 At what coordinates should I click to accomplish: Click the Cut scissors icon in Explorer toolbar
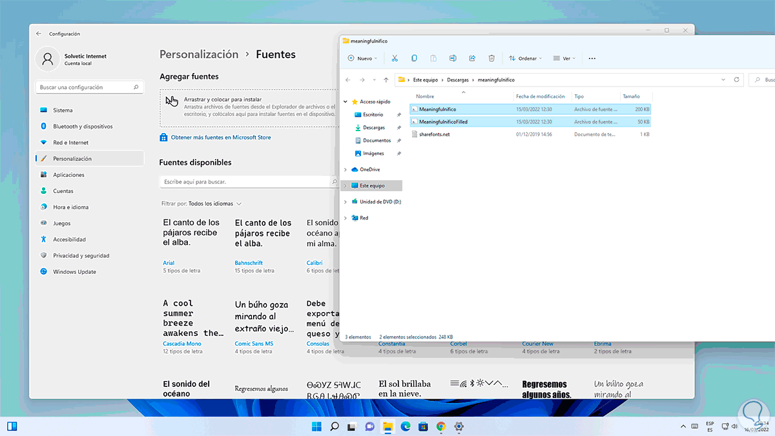pyautogui.click(x=395, y=58)
